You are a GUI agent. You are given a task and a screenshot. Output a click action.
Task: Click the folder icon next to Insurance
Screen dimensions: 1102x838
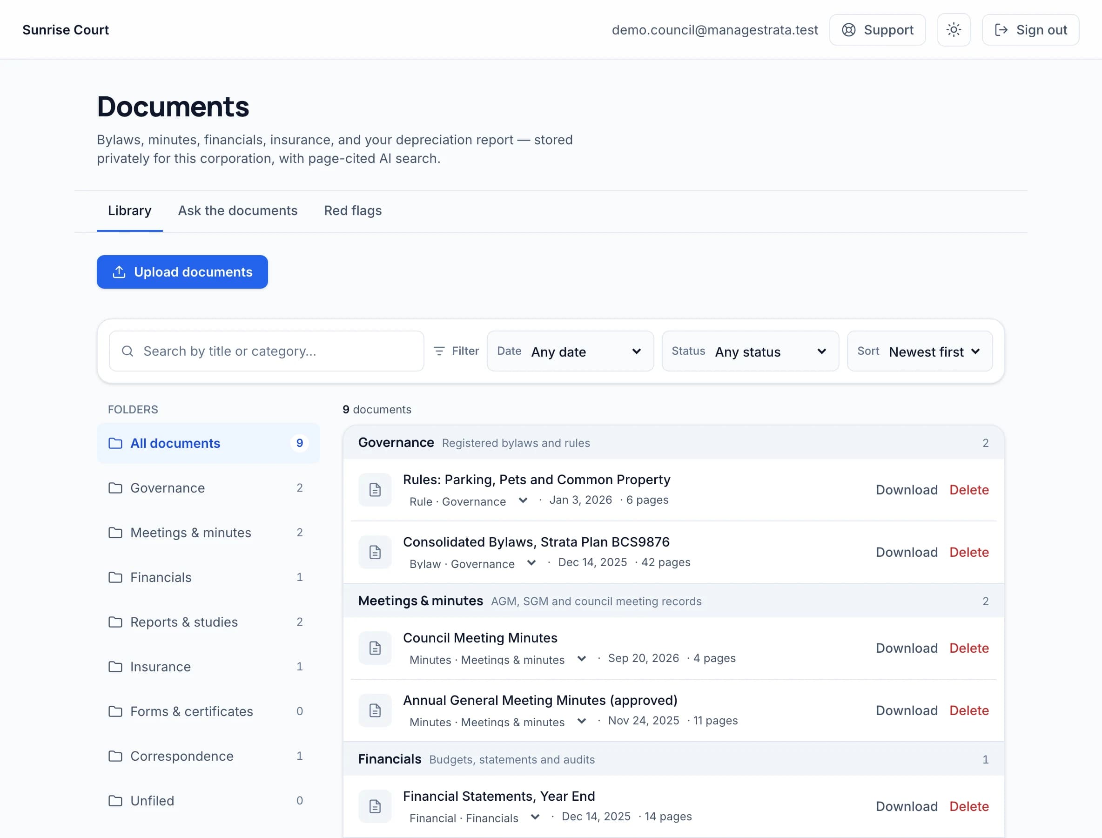tap(115, 667)
